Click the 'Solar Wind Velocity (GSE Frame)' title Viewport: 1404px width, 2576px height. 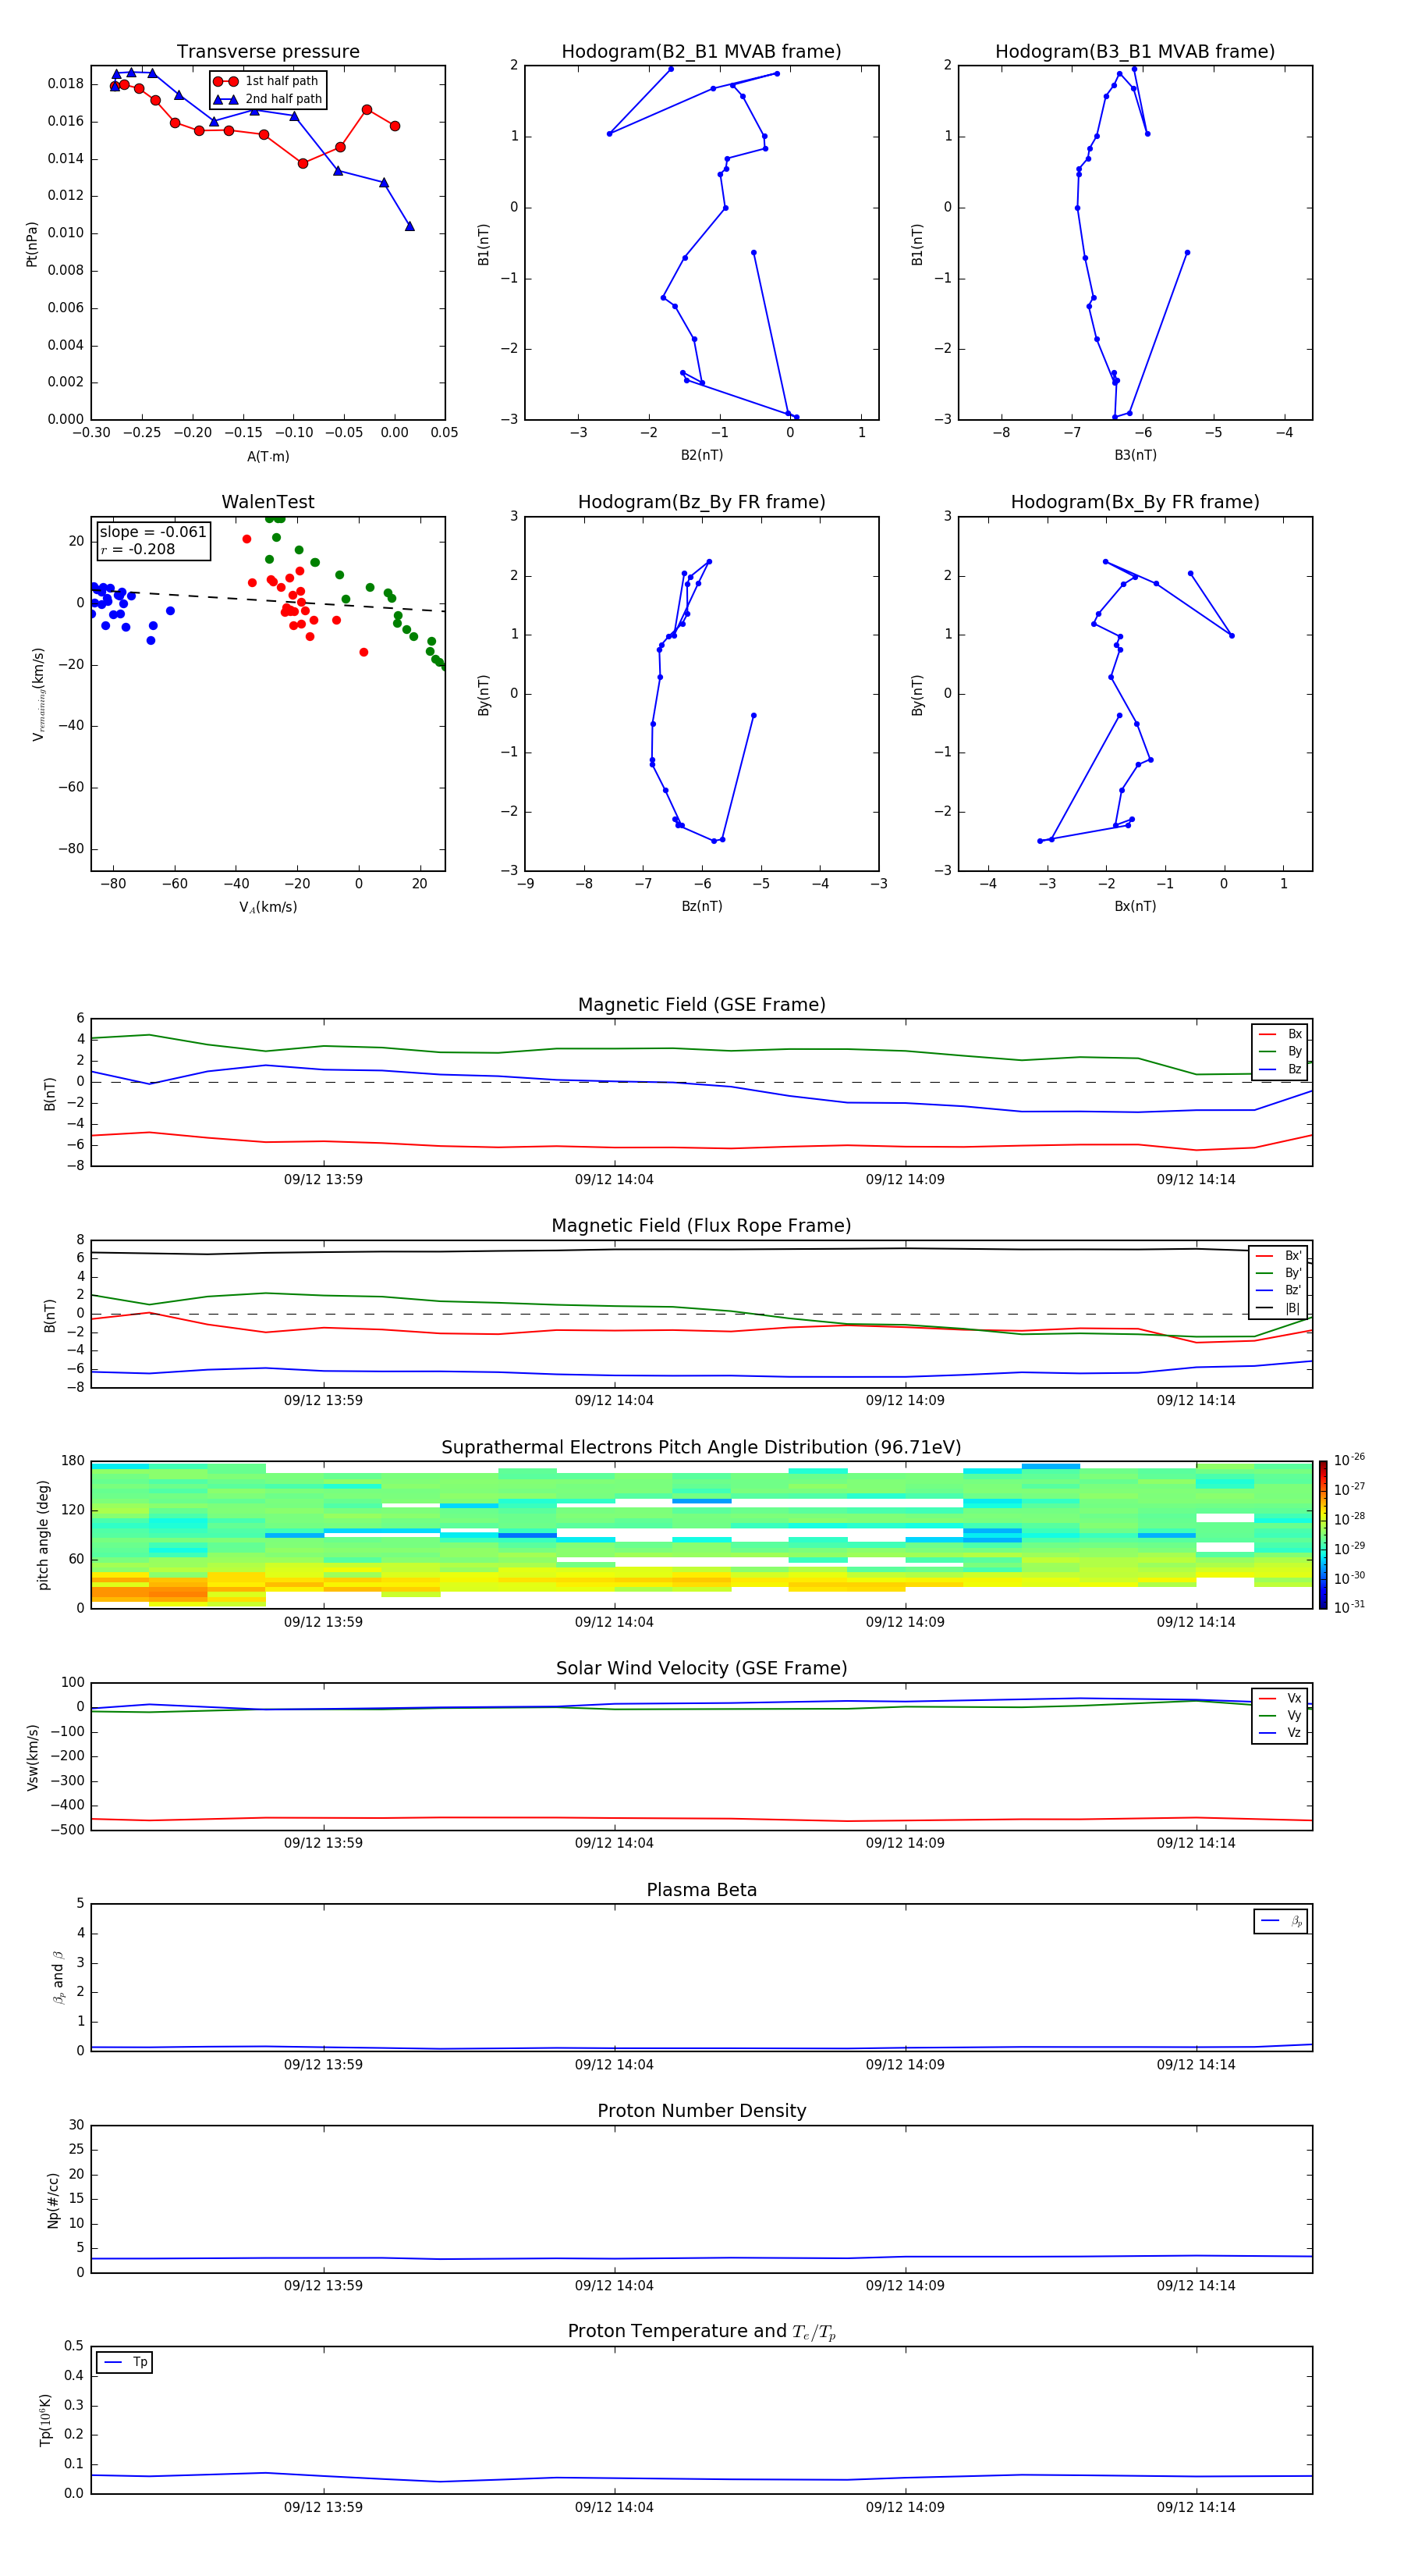click(x=701, y=1669)
